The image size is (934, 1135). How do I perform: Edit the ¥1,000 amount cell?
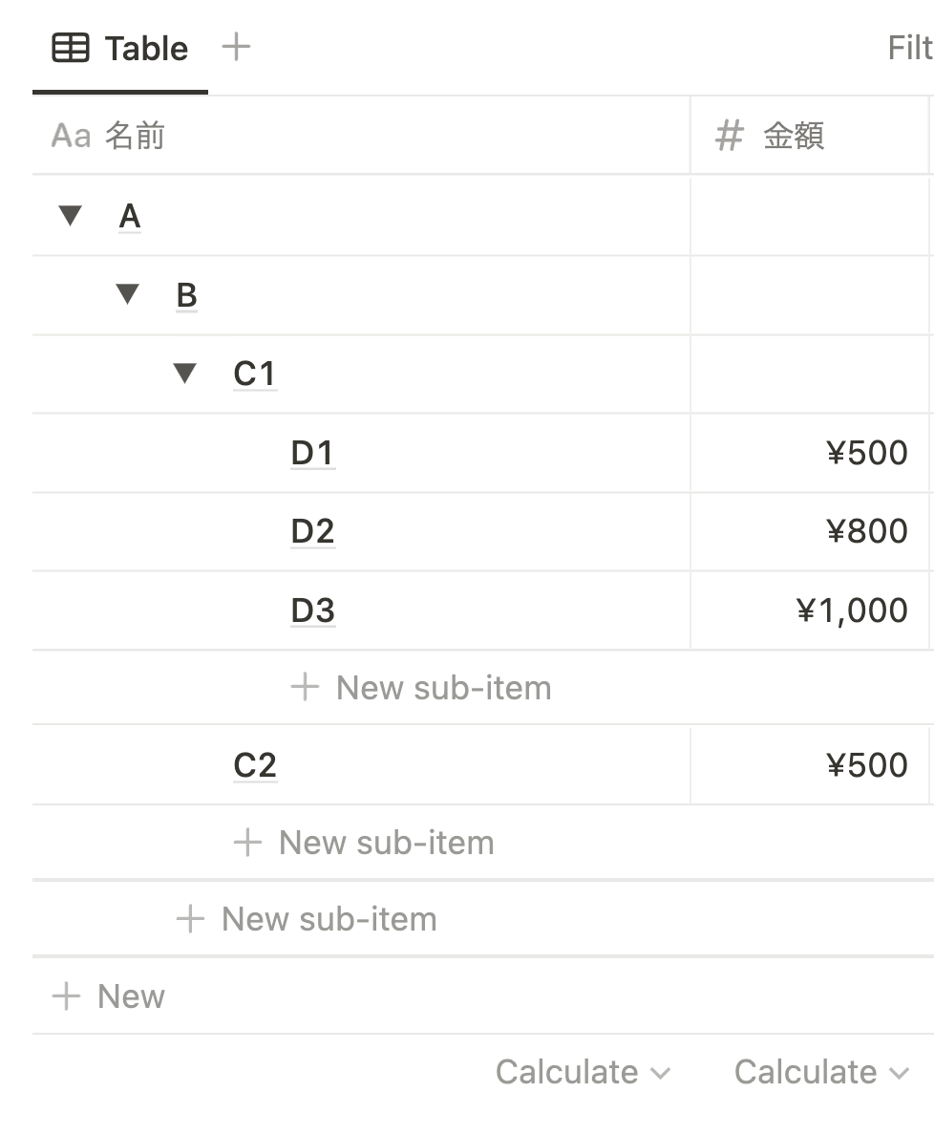pyautogui.click(x=850, y=610)
